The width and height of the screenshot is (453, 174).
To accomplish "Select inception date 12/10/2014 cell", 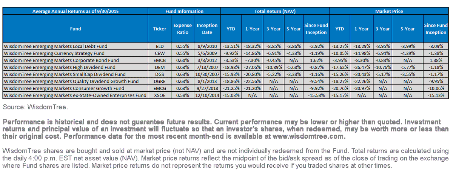I will click(207, 95).
